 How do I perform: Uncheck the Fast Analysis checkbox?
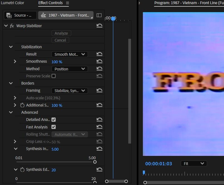54,127
